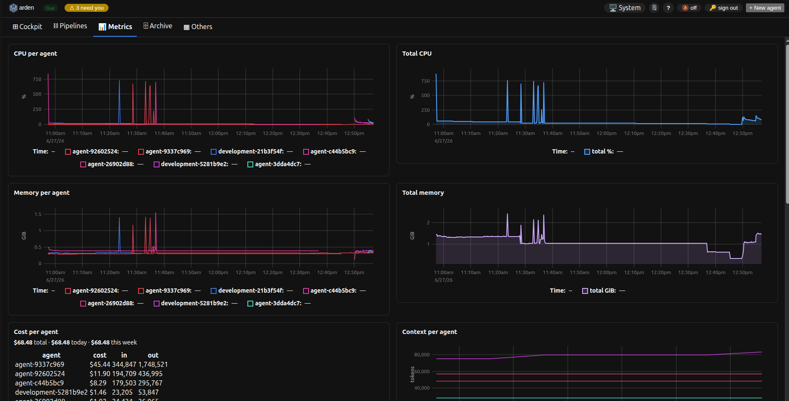Viewport: 789px width, 401px height.
Task: Click the 1,748,521 out tokens value
Action: point(153,364)
